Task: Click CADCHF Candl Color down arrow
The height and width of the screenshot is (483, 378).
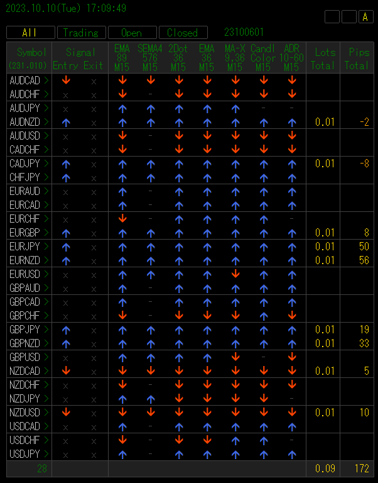Action: 264,150
